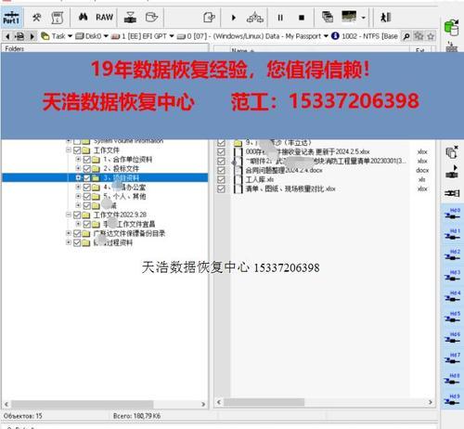The height and width of the screenshot is (429, 464).
Task: Click the copy with X icon in sidebar
Action: point(452,152)
